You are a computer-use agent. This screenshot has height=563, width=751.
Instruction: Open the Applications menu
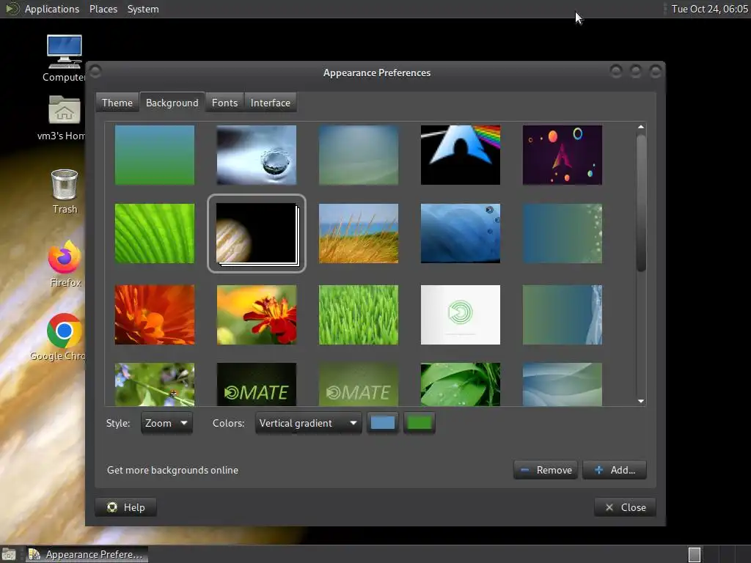pos(52,9)
